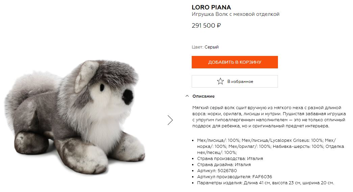Click the Артикул производителя: FAF6036 line
Screen dimensions: 353x192
[234, 177]
